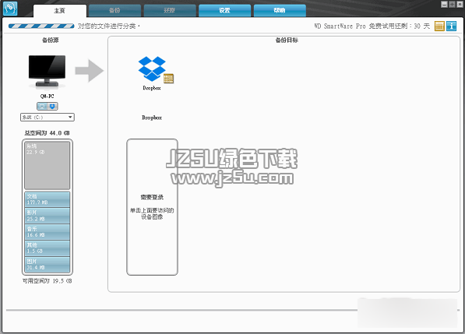The height and width of the screenshot is (334, 465).
Task: Click the 总空间为 44.0 GB label
Action: 48,133
